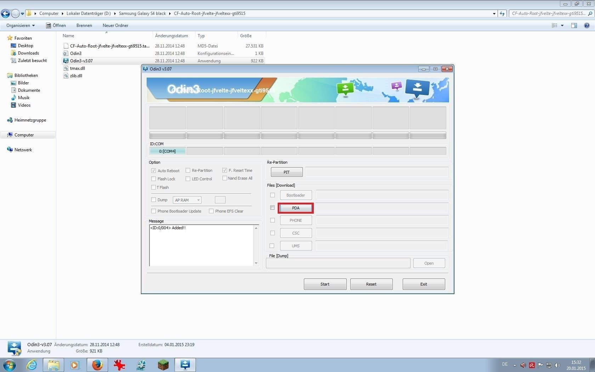Click the PDA file path field
The width and height of the screenshot is (595, 372).
(382, 208)
